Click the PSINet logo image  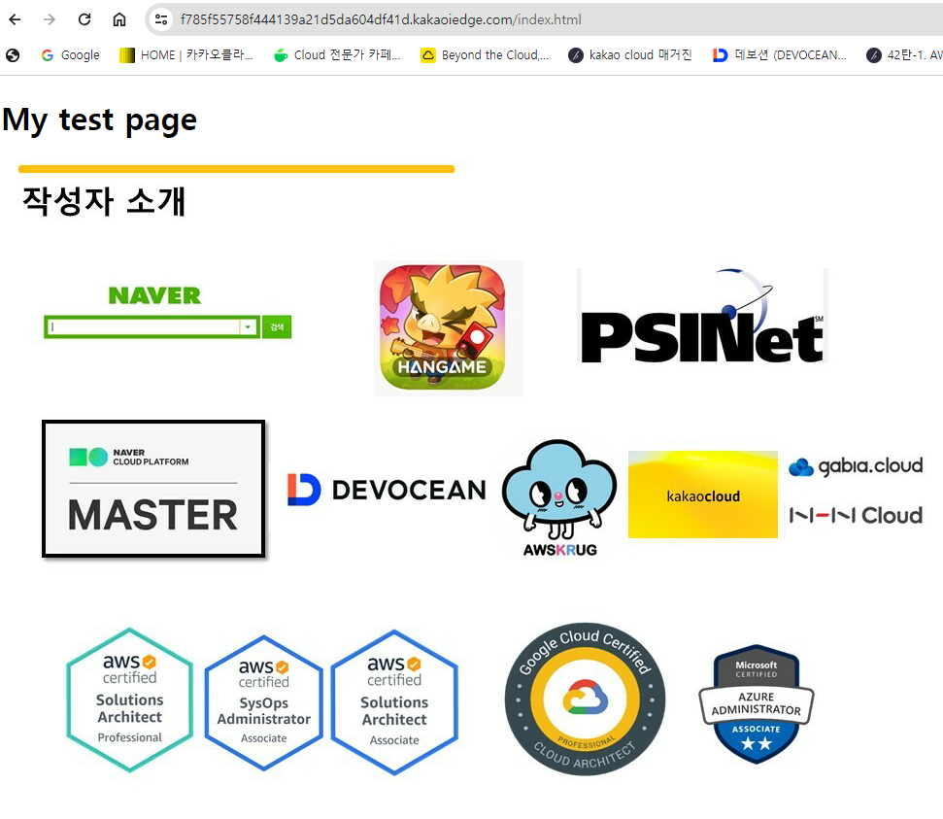(x=702, y=316)
